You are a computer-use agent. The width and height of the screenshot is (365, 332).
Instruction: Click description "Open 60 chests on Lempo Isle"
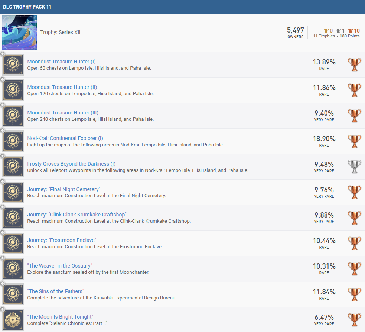point(89,68)
